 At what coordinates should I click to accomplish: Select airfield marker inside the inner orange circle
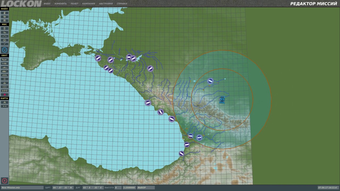coord(210,81)
